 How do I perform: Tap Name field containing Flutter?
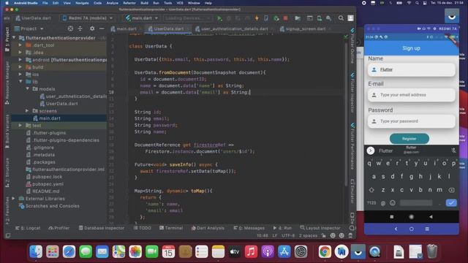pyautogui.click(x=411, y=70)
